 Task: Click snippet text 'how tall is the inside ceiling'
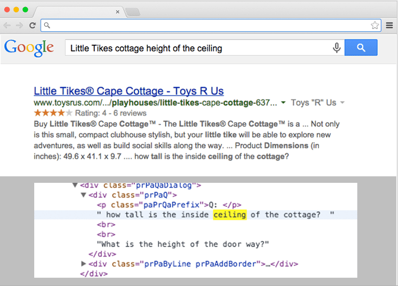[x=183, y=156]
